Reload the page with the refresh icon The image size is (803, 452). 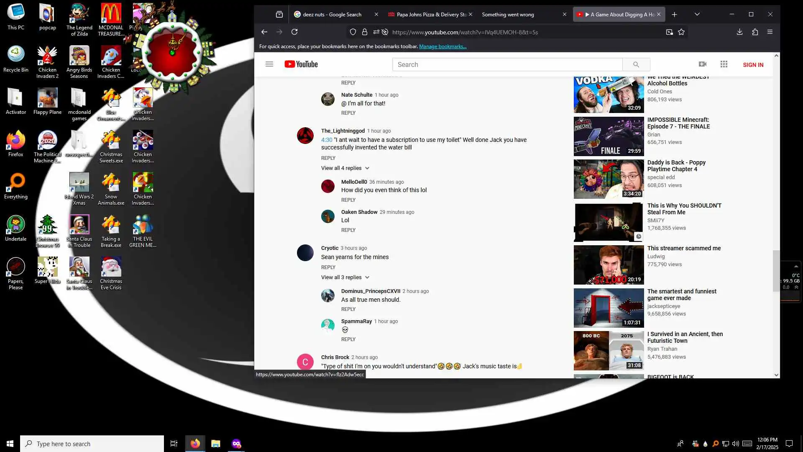pos(294,32)
